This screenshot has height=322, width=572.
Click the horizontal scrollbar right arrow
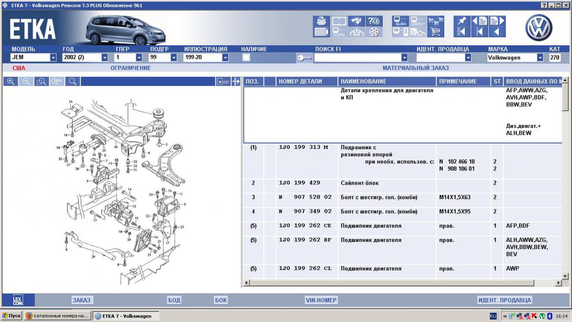558,283
